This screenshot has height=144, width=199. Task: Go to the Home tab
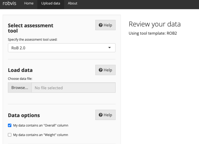(x=29, y=3)
